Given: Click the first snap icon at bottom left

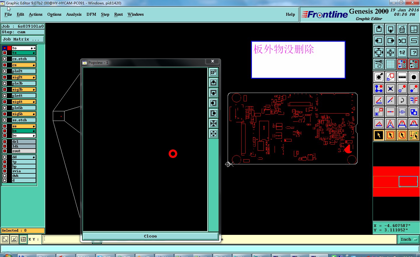Looking at the screenshot, I should pos(5,240).
